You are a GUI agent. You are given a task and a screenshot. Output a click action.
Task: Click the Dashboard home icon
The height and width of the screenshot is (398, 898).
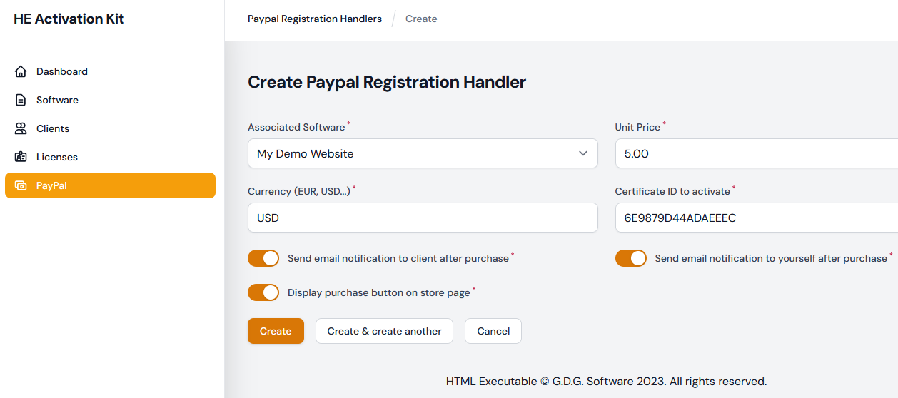[x=21, y=71]
